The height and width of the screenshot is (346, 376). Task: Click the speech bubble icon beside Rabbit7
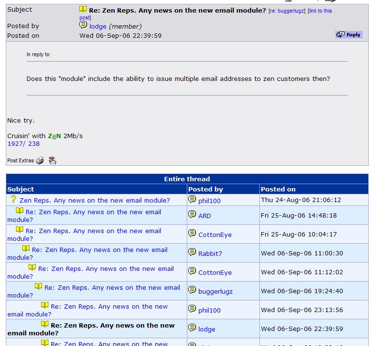click(x=192, y=252)
